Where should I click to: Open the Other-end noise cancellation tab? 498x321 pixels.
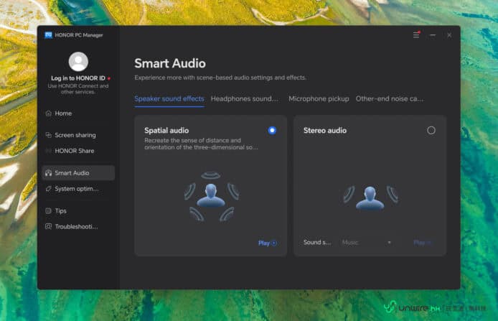click(x=390, y=99)
